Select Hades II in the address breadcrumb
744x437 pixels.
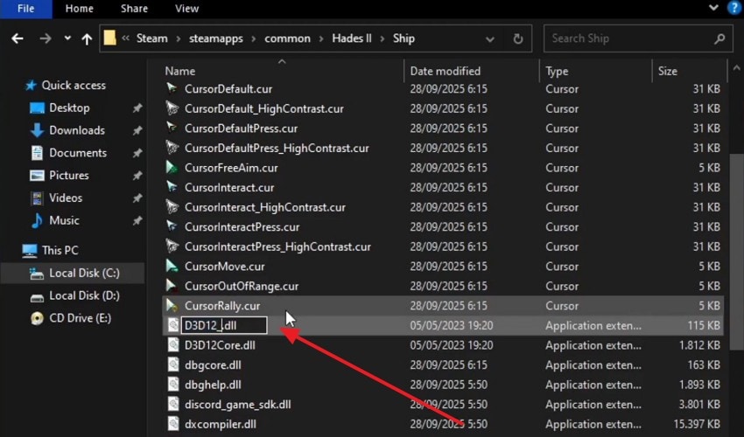coord(352,38)
